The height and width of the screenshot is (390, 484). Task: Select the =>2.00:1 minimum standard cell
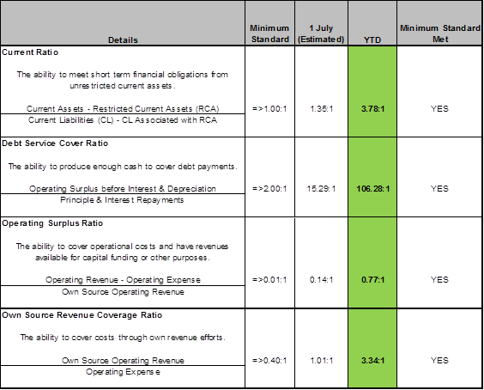tap(269, 188)
